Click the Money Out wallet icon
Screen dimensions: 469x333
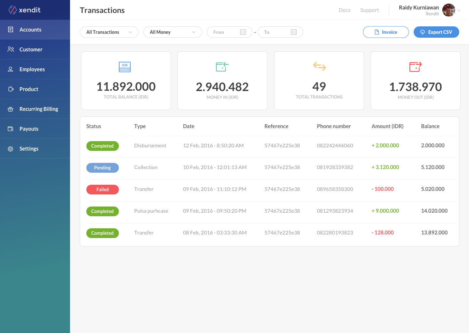coord(416,67)
